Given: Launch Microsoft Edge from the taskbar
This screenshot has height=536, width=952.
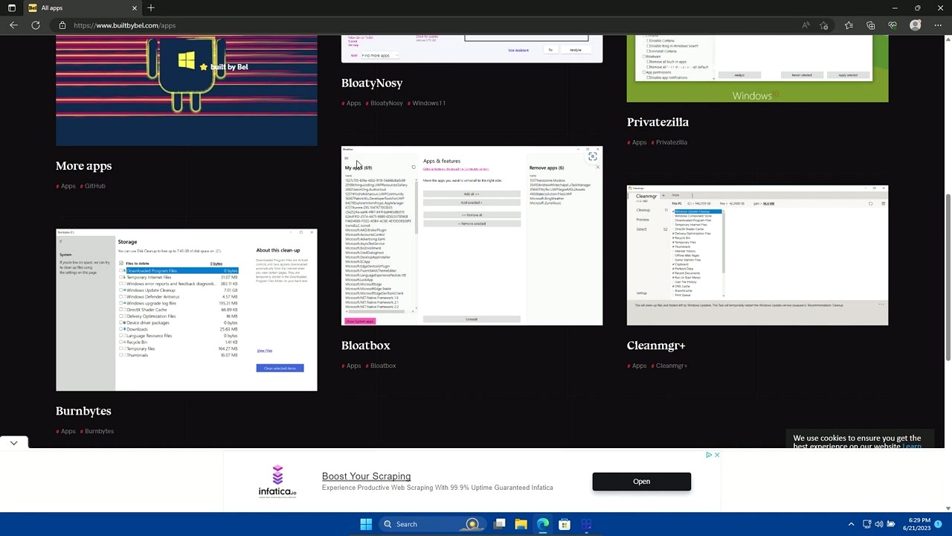Looking at the screenshot, I should (x=543, y=524).
